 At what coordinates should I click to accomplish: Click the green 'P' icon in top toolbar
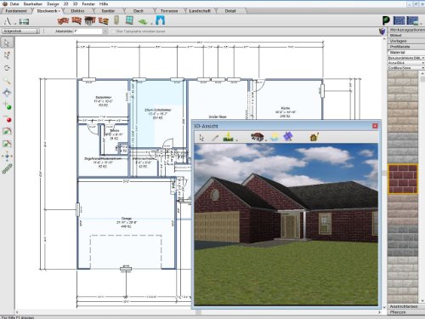[386, 20]
